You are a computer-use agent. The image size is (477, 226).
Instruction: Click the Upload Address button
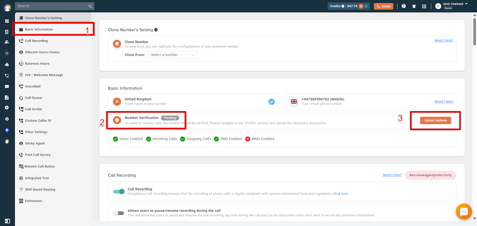(436, 120)
